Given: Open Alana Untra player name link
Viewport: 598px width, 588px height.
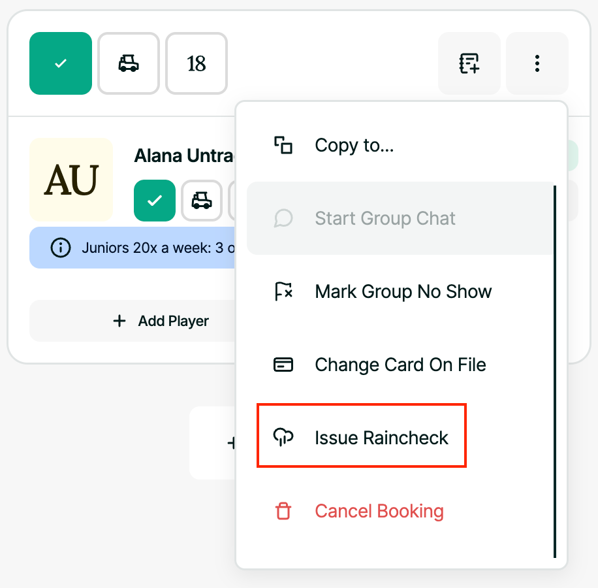Looking at the screenshot, I should 184,155.
